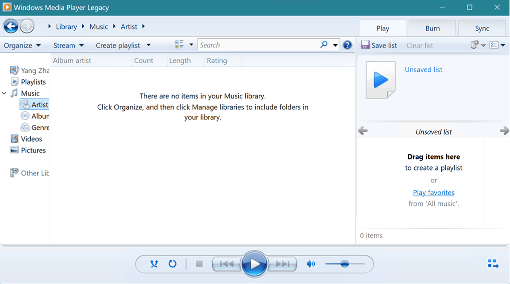Select the Yang Zha library in sidebar
Image resolution: width=510 pixels, height=284 pixels.
click(x=29, y=70)
